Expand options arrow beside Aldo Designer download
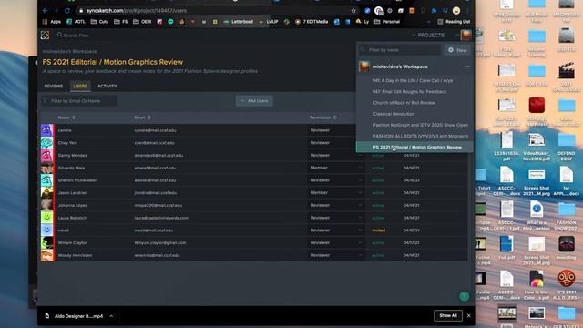The height and width of the screenshot is (328, 583). (x=111, y=316)
